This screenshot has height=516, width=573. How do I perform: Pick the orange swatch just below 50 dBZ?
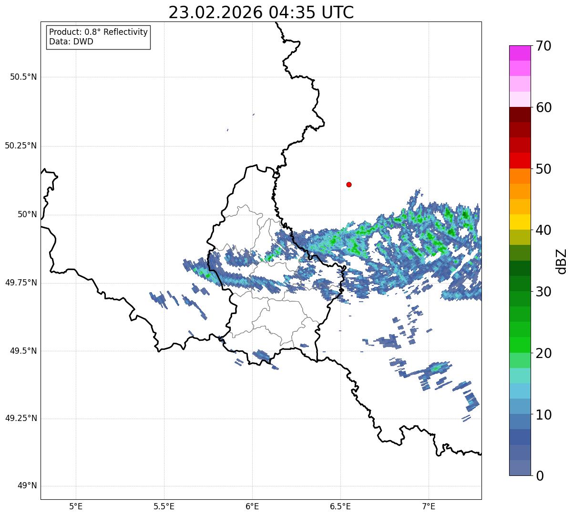tap(520, 176)
